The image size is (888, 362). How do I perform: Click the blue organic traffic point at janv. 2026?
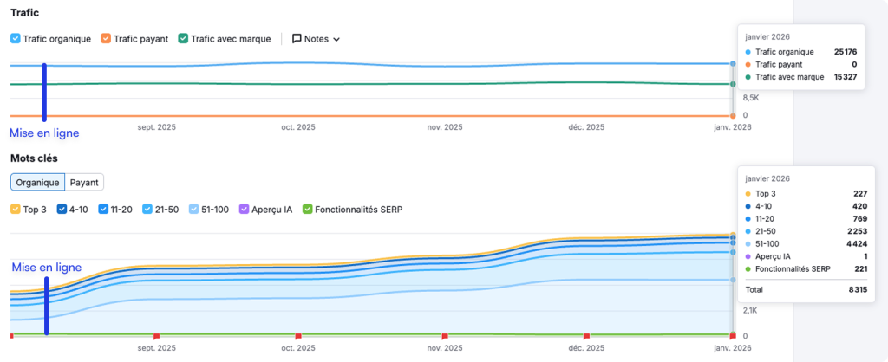733,64
